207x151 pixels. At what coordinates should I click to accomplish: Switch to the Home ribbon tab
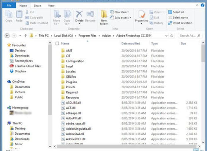click(x=23, y=6)
